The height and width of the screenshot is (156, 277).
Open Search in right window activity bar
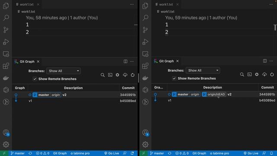145,17
